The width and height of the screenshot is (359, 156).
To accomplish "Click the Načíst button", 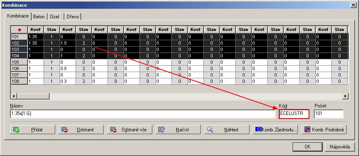I will [x=178, y=130].
